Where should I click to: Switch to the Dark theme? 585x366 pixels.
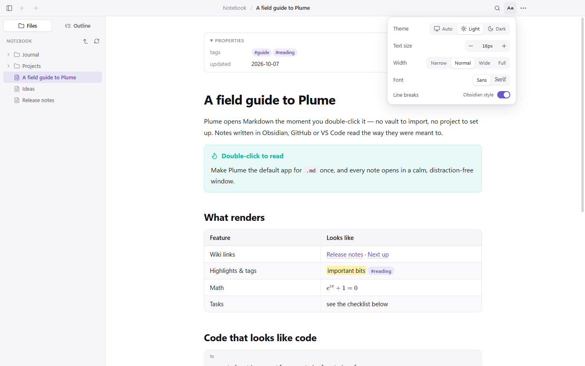(497, 29)
